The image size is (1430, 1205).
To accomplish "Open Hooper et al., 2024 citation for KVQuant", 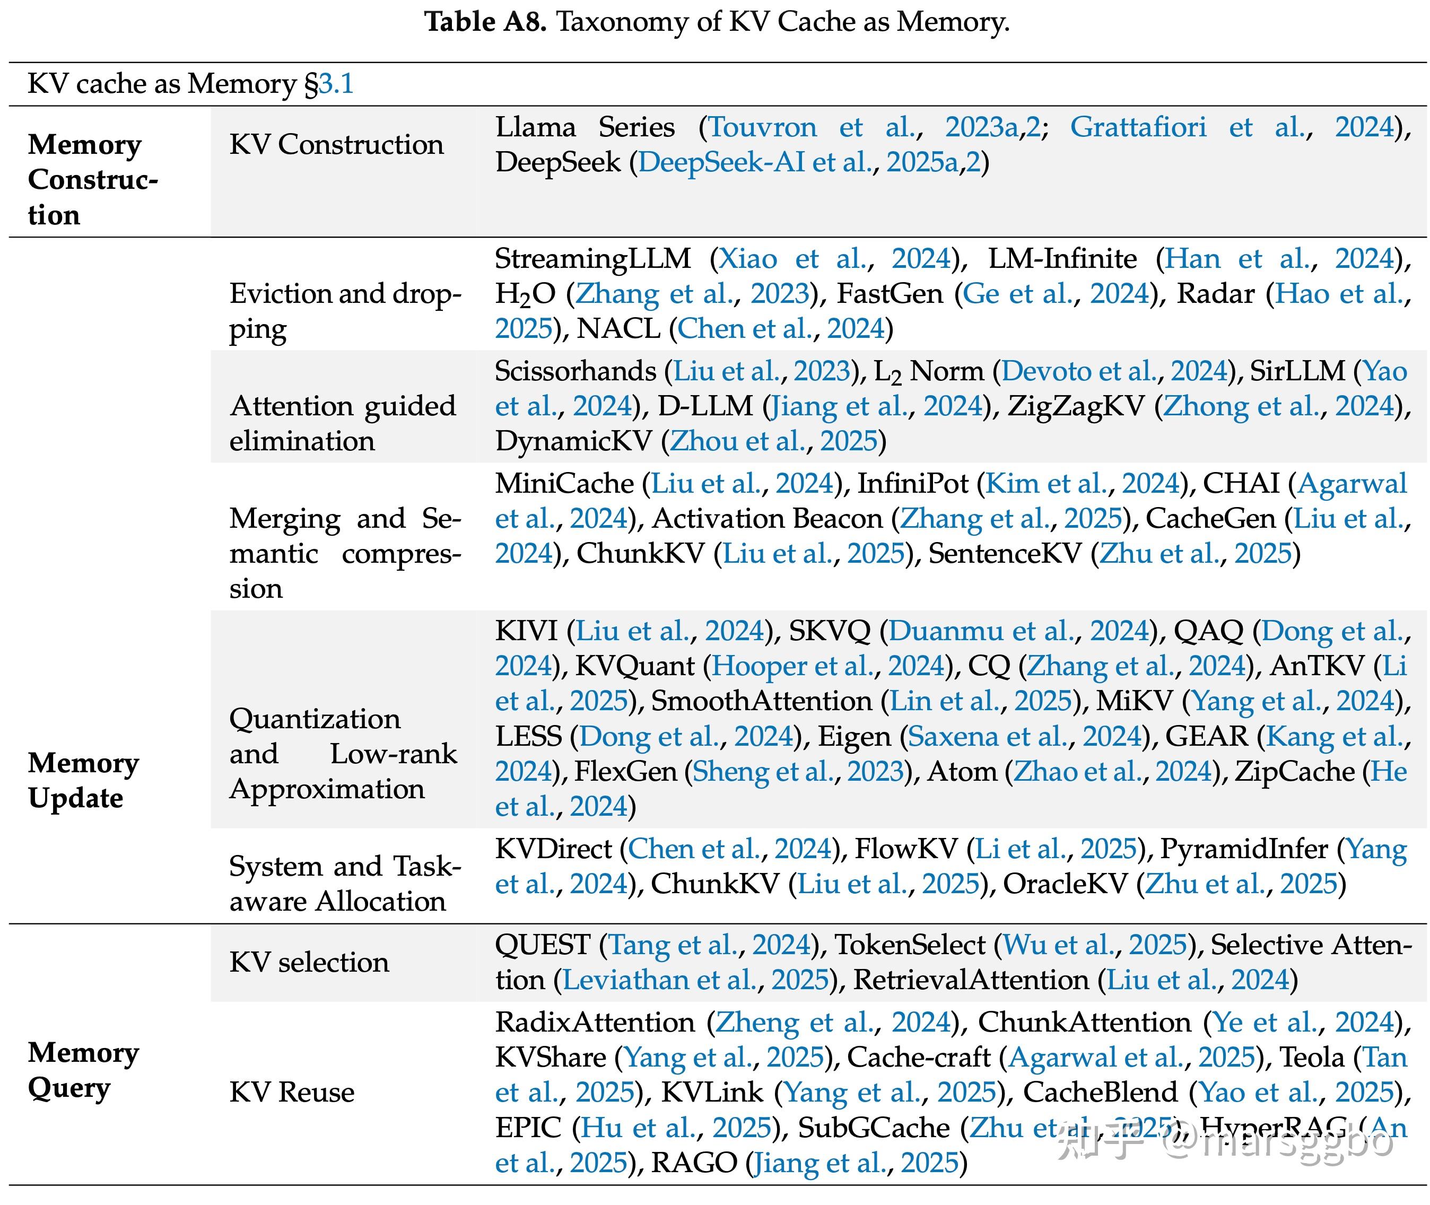I will click(x=828, y=667).
